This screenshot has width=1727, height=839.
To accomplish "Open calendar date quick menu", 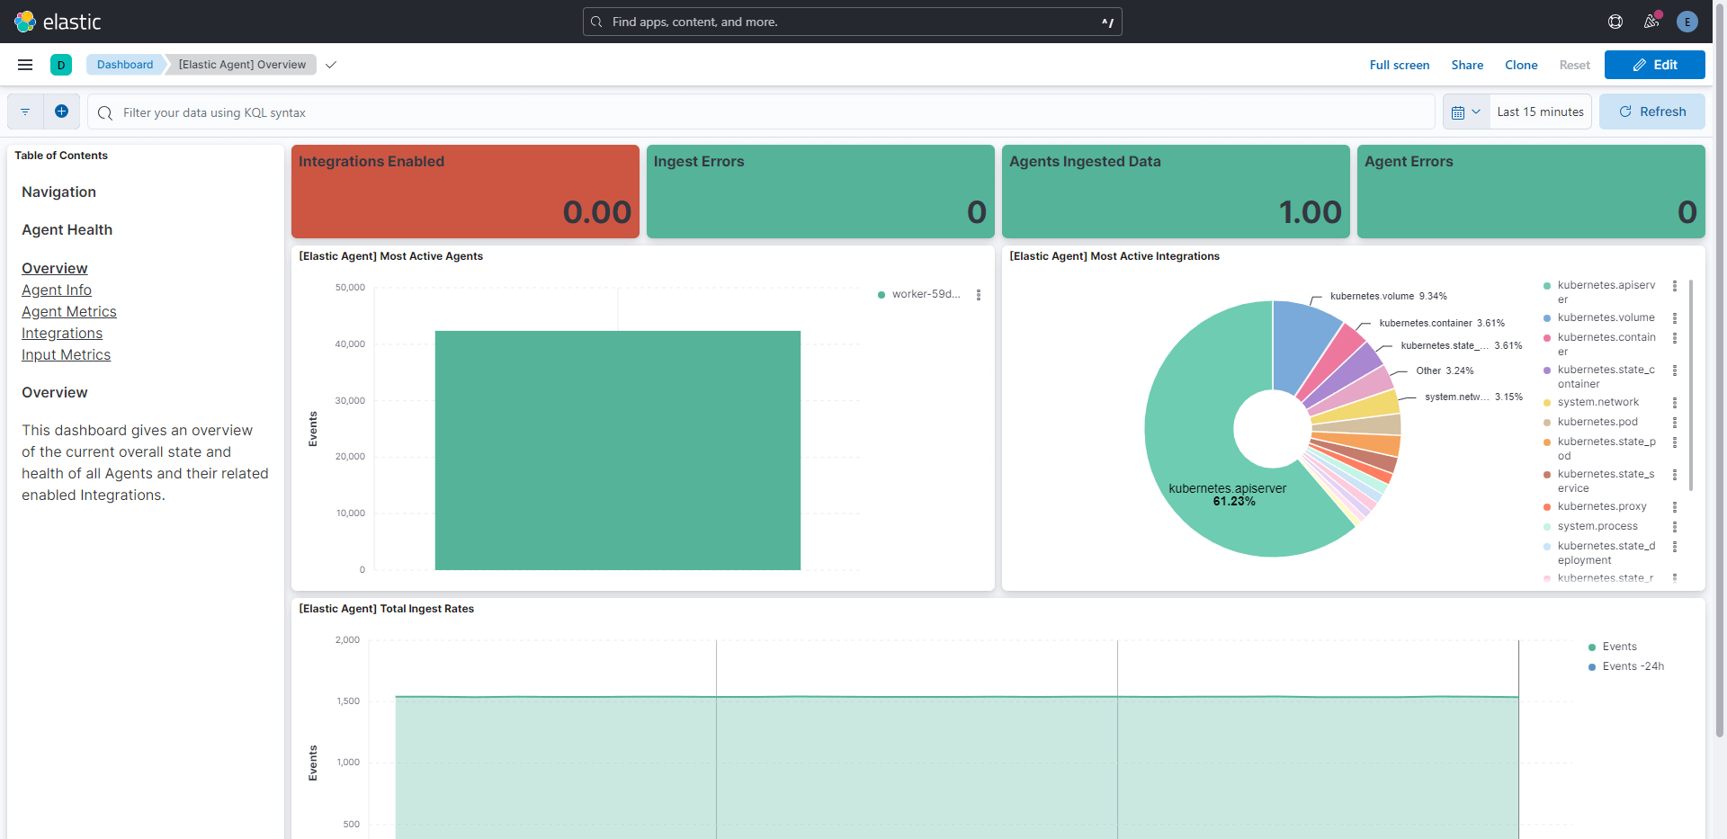I will coord(1466,112).
